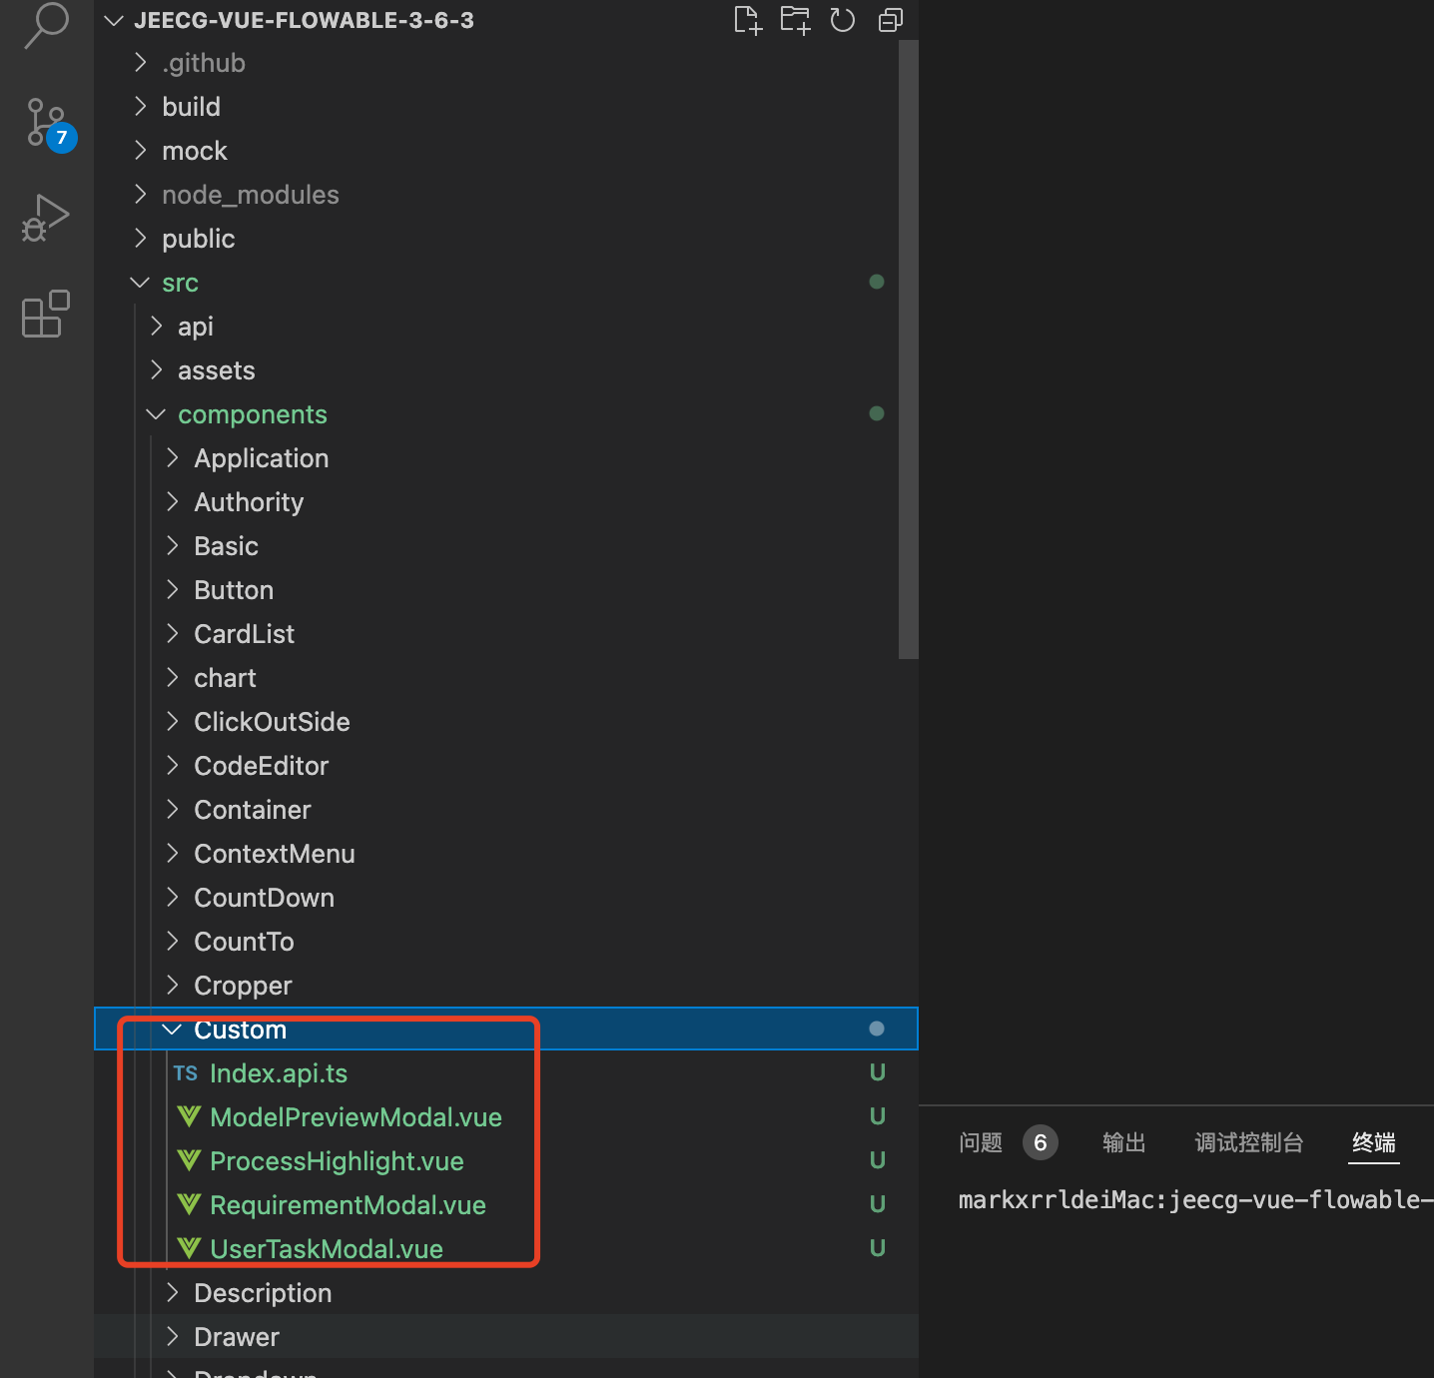Refresh the explorer file tree
The image size is (1434, 1378).
[843, 20]
